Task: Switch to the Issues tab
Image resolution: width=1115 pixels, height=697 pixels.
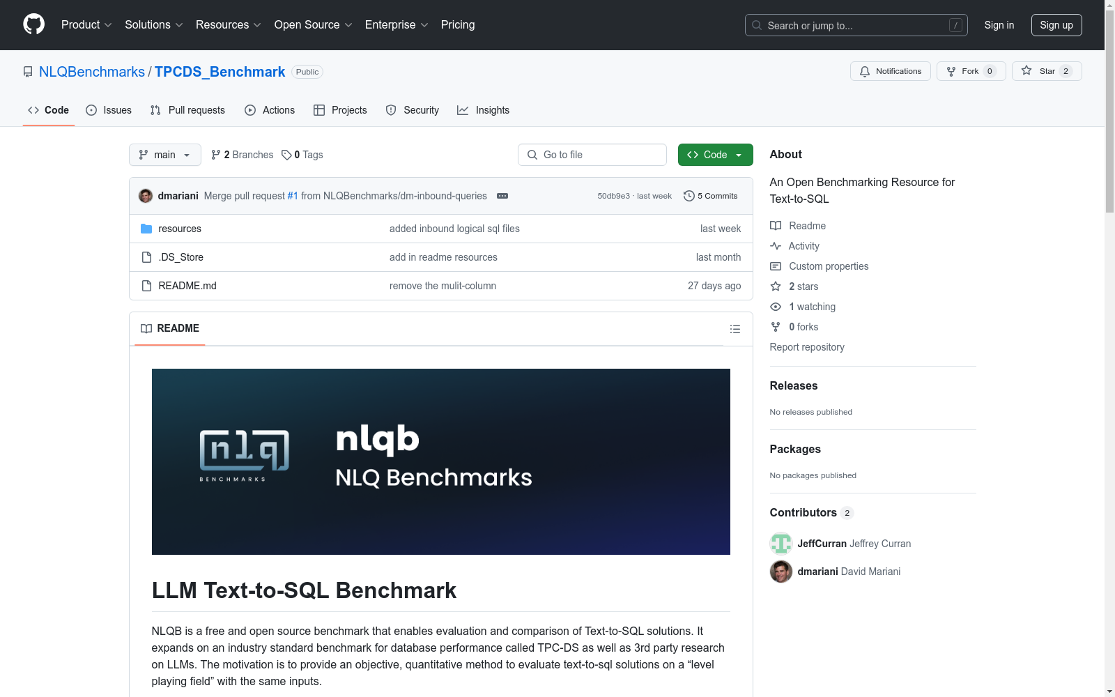Action: (109, 110)
